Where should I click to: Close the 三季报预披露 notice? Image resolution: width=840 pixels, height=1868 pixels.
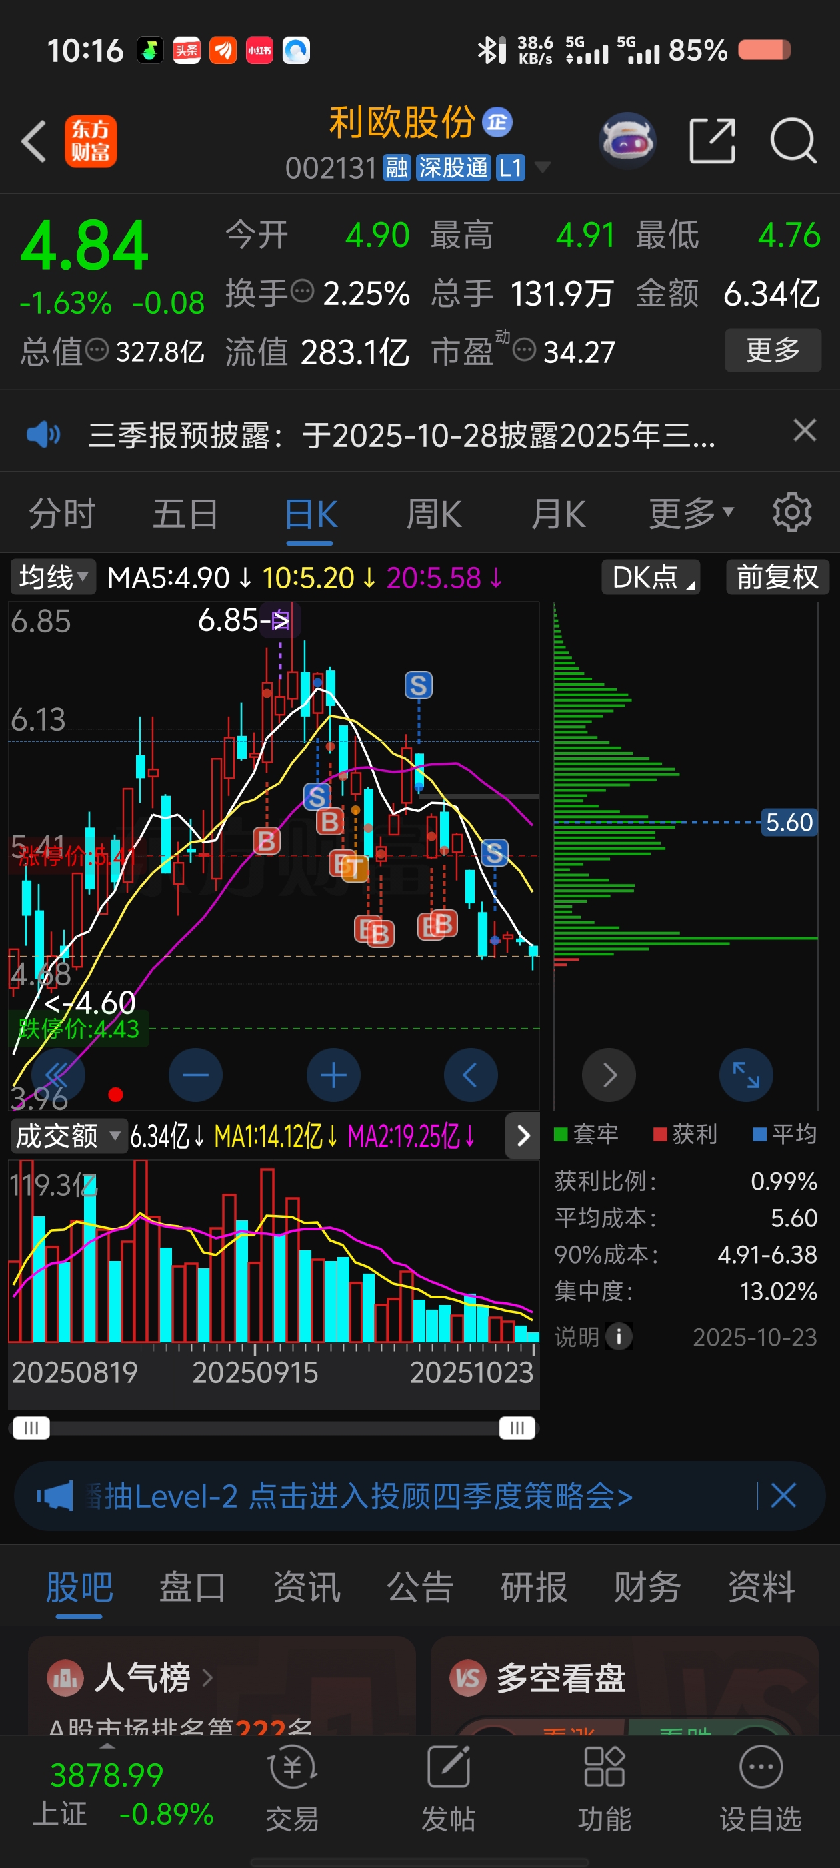click(805, 431)
